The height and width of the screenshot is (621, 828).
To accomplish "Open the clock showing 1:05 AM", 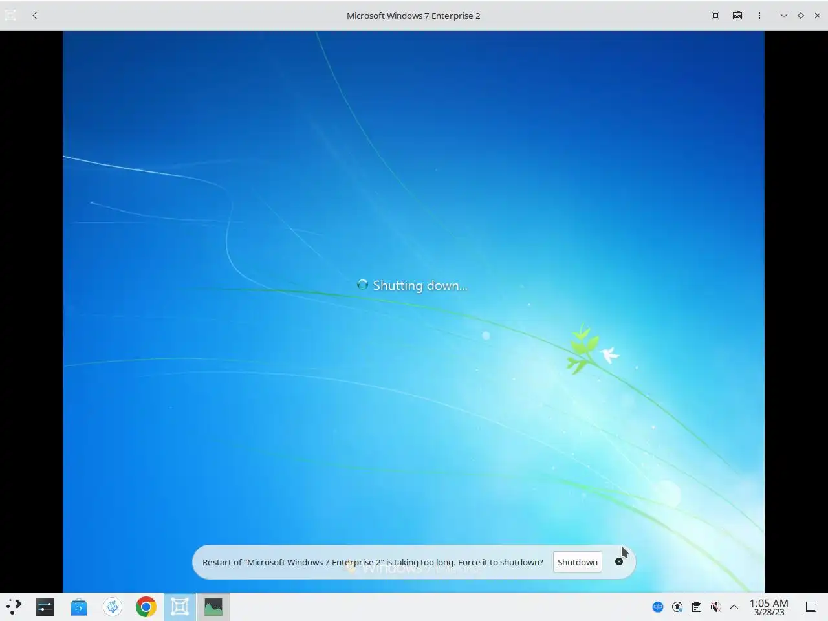I will click(769, 607).
